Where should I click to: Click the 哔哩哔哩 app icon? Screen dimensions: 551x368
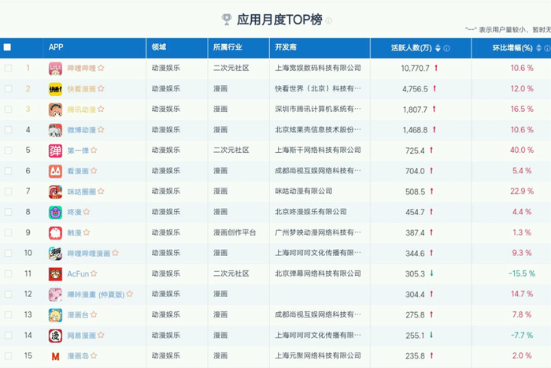56,69
